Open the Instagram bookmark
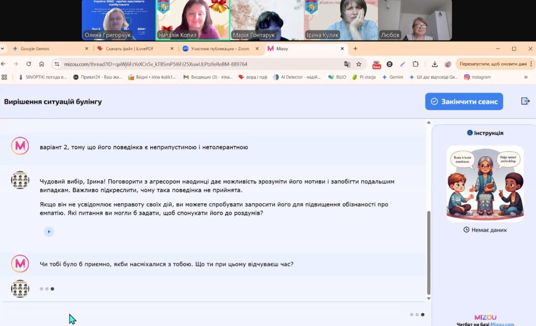Viewport: 536px width, 326px height. (477, 77)
